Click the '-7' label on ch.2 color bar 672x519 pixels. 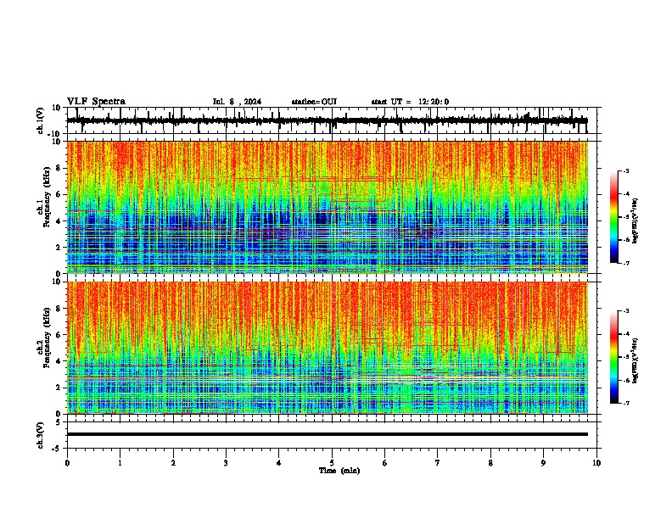pyautogui.click(x=625, y=403)
